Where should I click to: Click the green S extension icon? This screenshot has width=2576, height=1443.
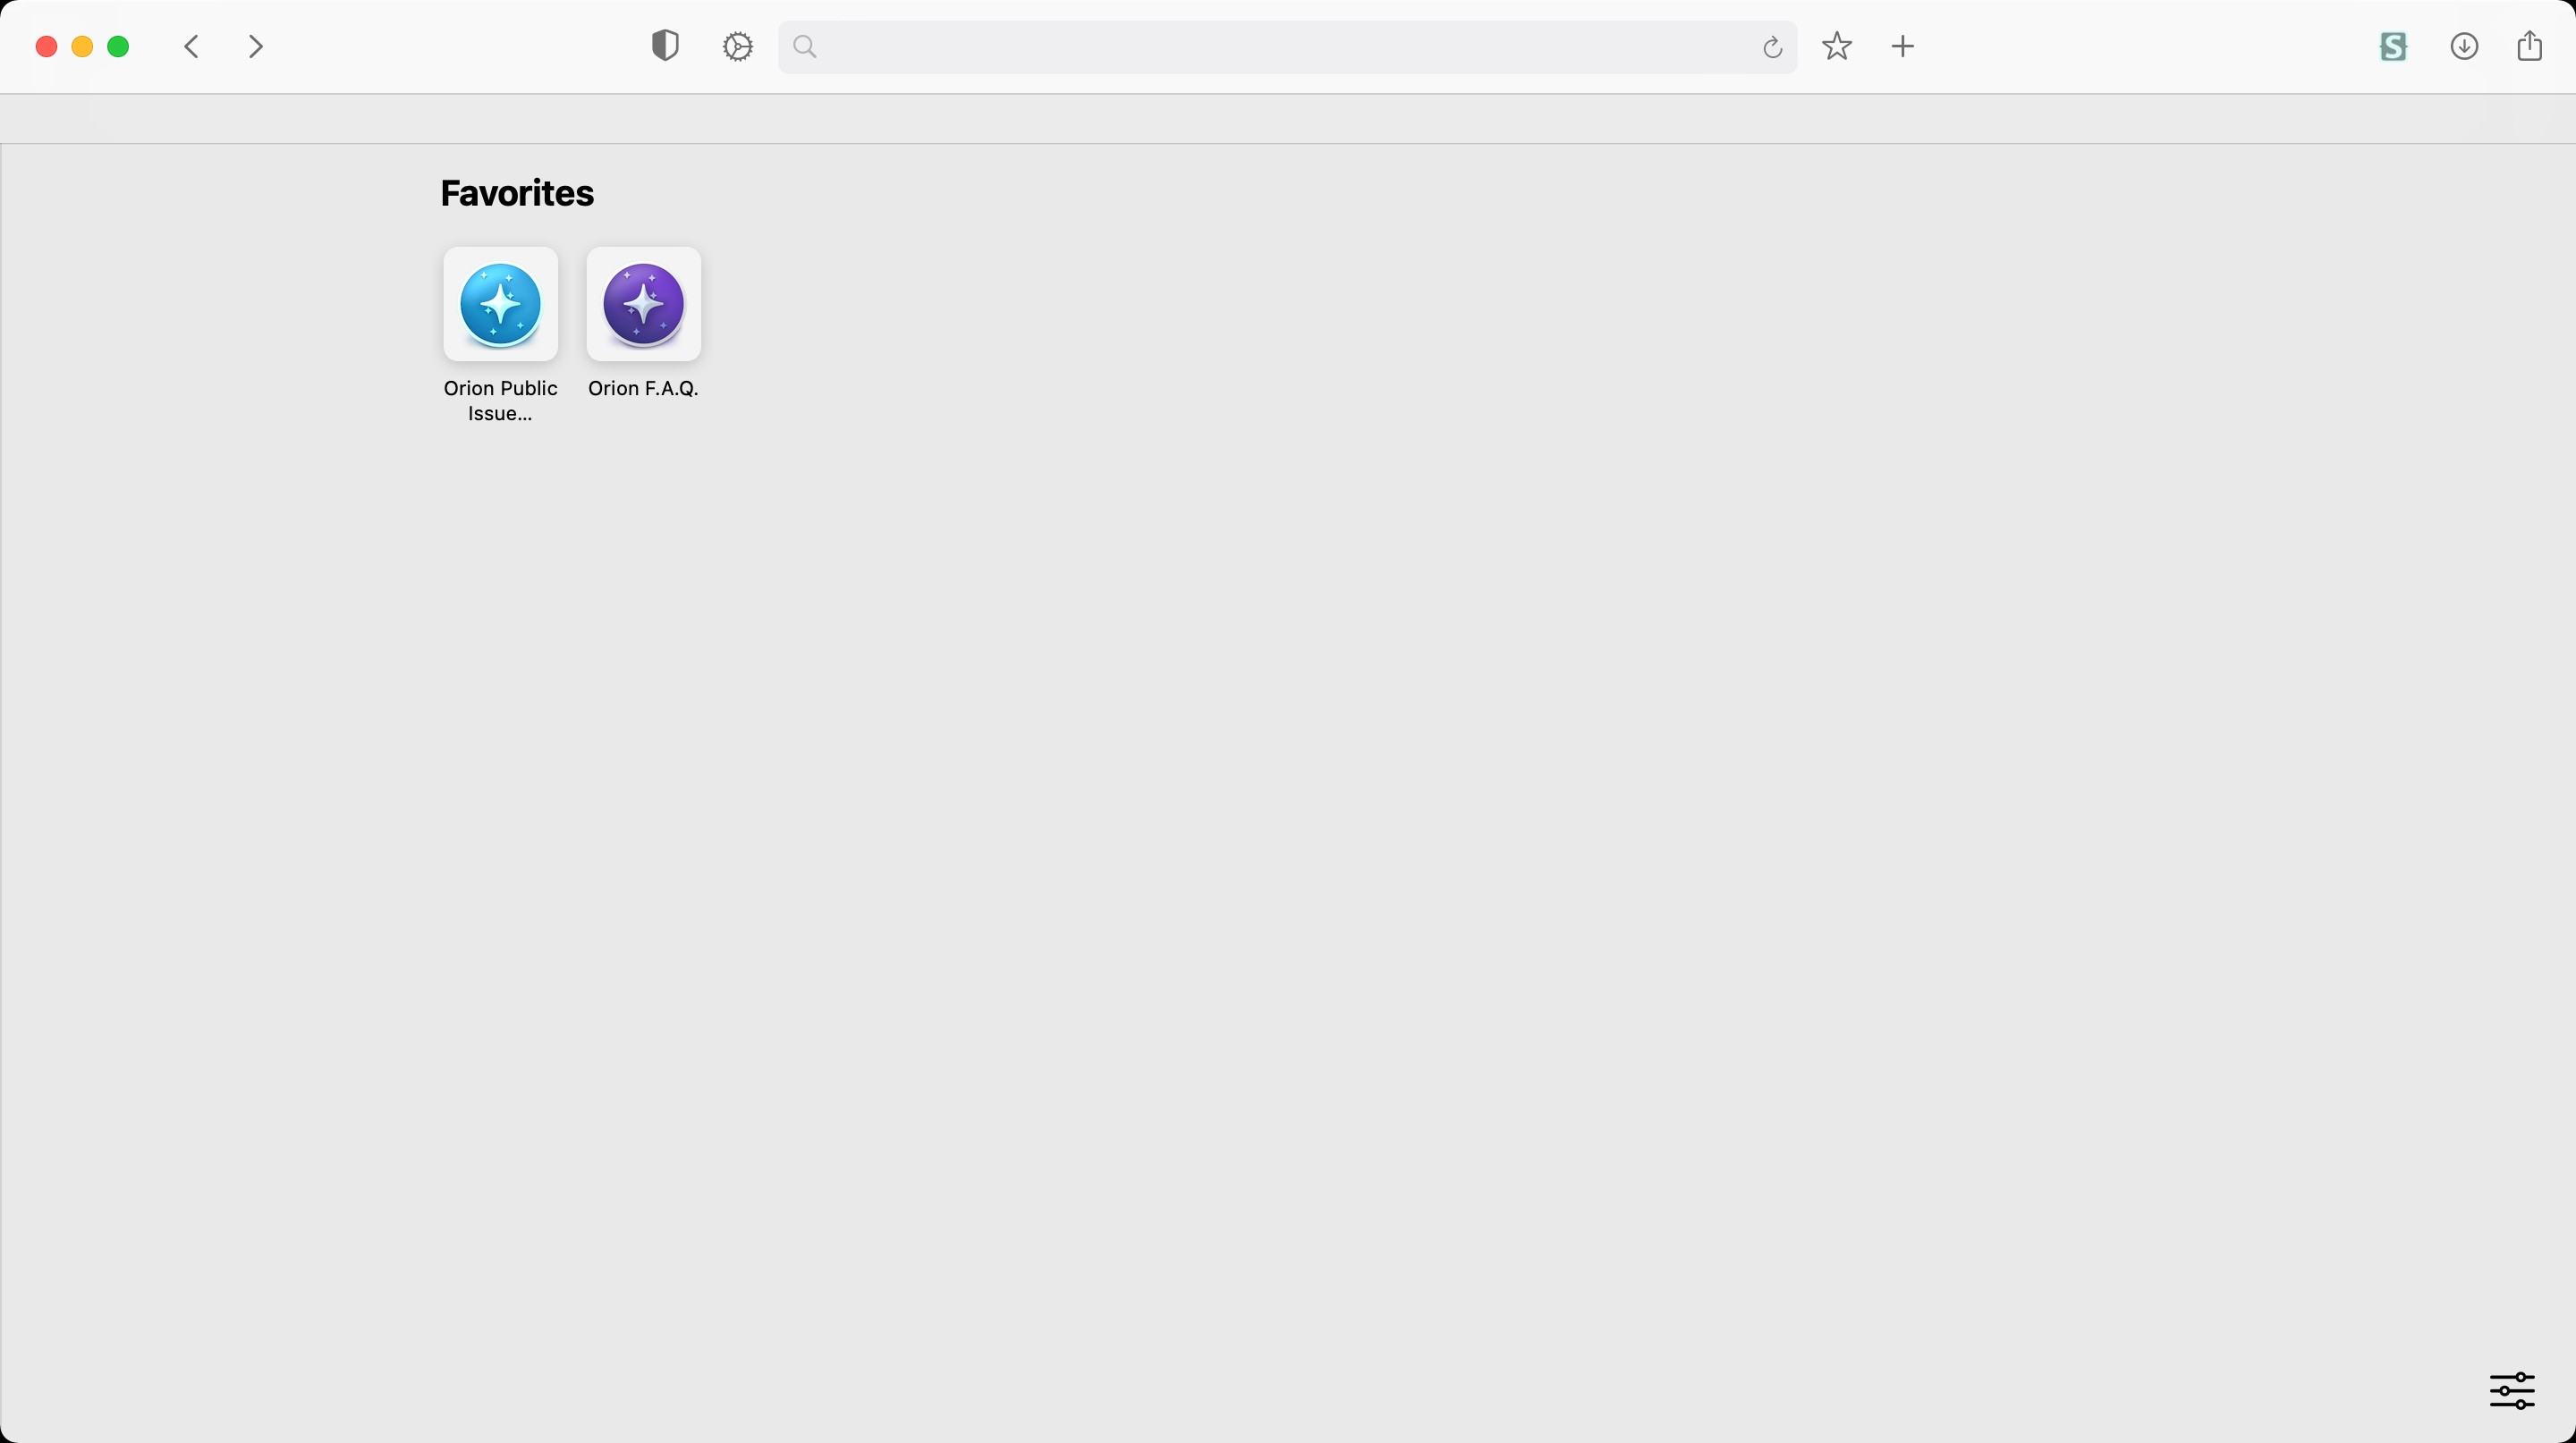2393,46
